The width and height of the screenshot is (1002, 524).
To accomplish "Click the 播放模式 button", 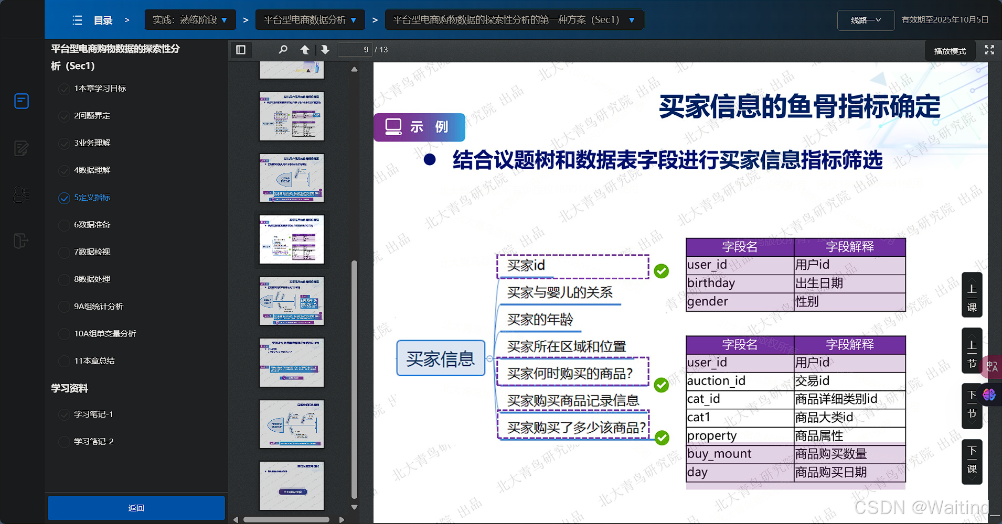I will point(950,51).
